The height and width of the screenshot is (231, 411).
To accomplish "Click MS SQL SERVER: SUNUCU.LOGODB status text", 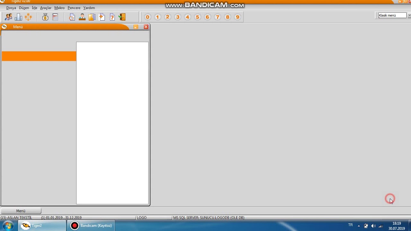I will (209, 218).
